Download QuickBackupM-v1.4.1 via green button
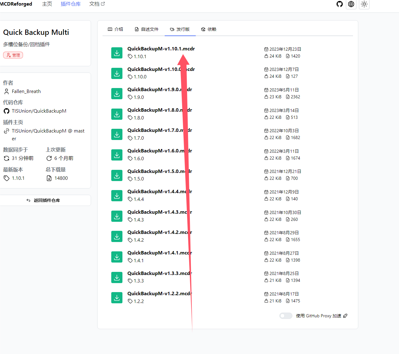 tap(117, 257)
